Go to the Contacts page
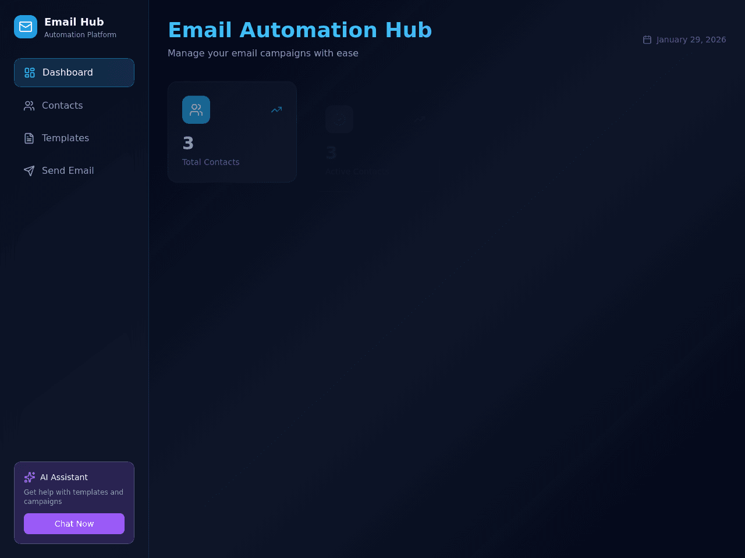Screen dimensions: 745x558 pyautogui.click(x=74, y=105)
